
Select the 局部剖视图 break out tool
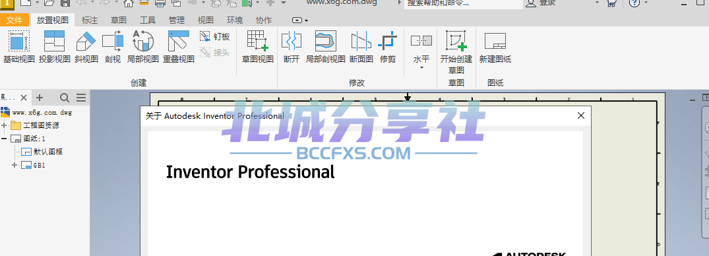pos(326,47)
